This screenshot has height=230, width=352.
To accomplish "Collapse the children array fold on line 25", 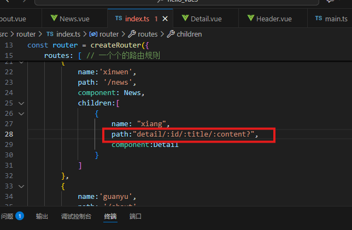I will (21, 103).
